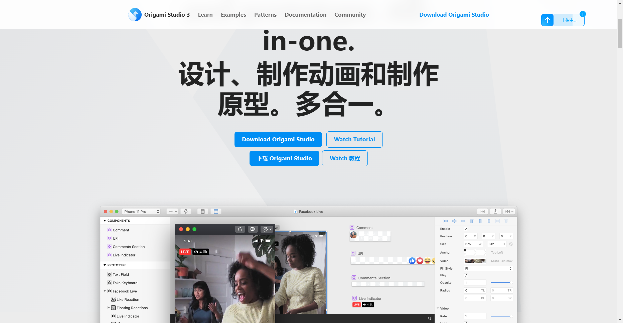Click the Watch Tutorial button
The height and width of the screenshot is (323, 623).
pos(354,139)
